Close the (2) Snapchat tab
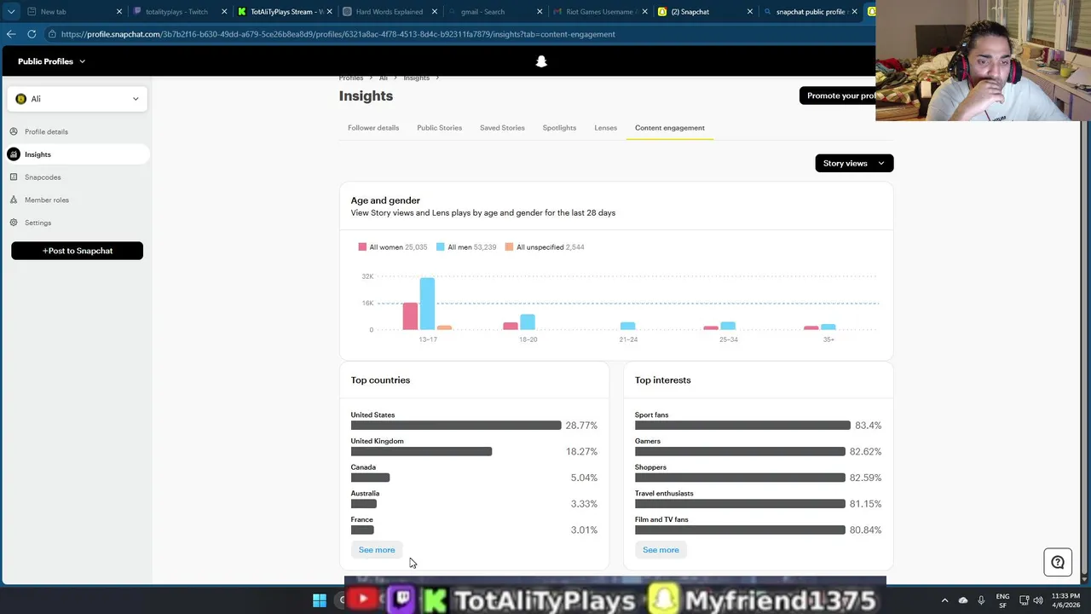 click(750, 12)
